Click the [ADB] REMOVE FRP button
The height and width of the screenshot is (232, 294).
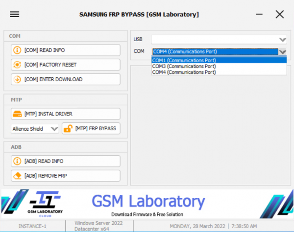66,176
